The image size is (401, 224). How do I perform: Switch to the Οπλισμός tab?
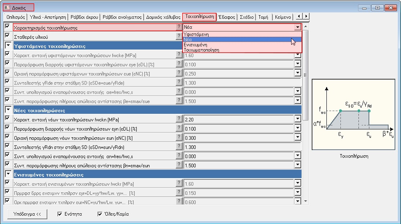pyautogui.click(x=16, y=17)
